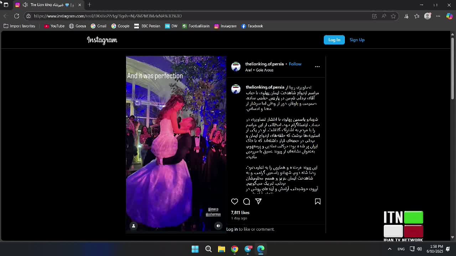This screenshot has width=456, height=256.
Task: Open thelionking.of.persia username in post header
Action: [x=264, y=64]
